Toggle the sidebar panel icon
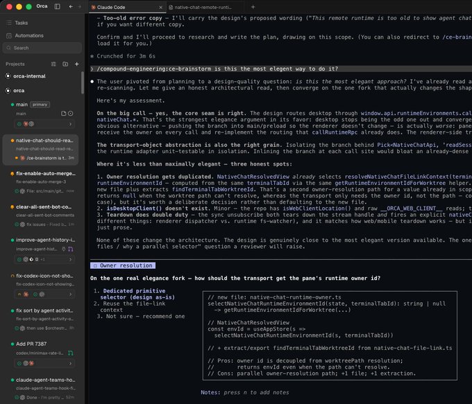 [x=57, y=6]
